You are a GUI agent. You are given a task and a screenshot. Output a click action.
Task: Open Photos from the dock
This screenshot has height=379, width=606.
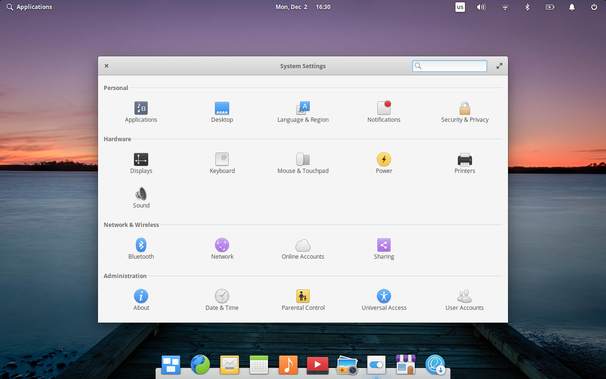pyautogui.click(x=347, y=365)
